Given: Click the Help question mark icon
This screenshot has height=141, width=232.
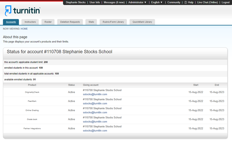Looking at the screenshot, I should click(186, 3).
